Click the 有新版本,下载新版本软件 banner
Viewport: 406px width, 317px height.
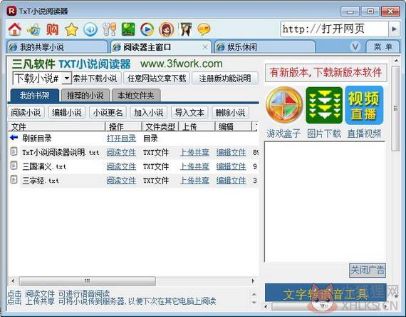(x=326, y=72)
